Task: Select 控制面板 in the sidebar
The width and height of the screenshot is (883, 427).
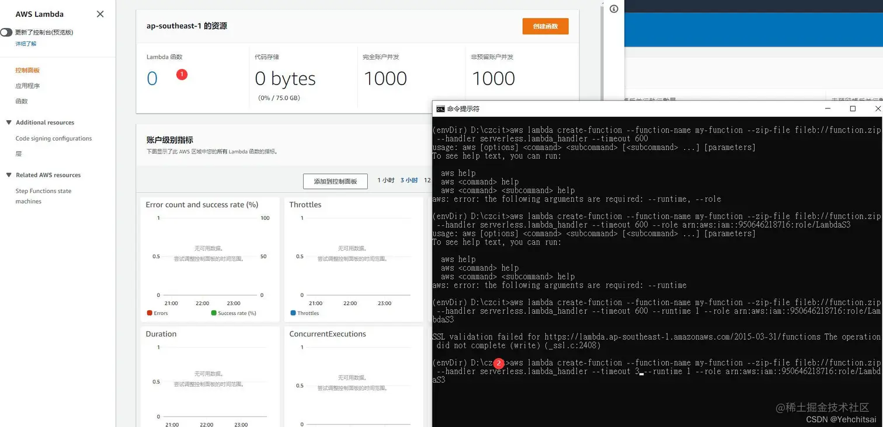Action: (x=27, y=71)
